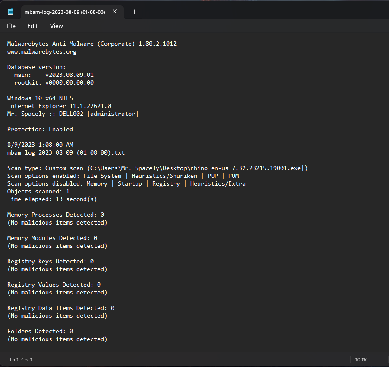The height and width of the screenshot is (367, 389).
Task: Click '(No malicious items detected)' under Folders Detected
Action: click(x=57, y=339)
